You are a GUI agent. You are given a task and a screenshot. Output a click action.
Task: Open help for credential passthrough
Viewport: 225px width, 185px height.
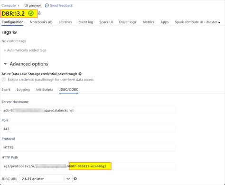(x=80, y=74)
